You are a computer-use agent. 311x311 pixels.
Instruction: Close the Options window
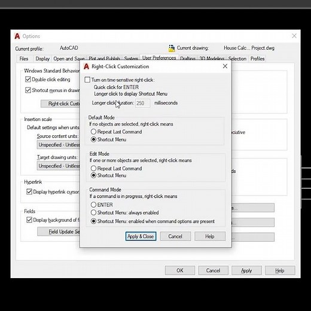(294, 36)
